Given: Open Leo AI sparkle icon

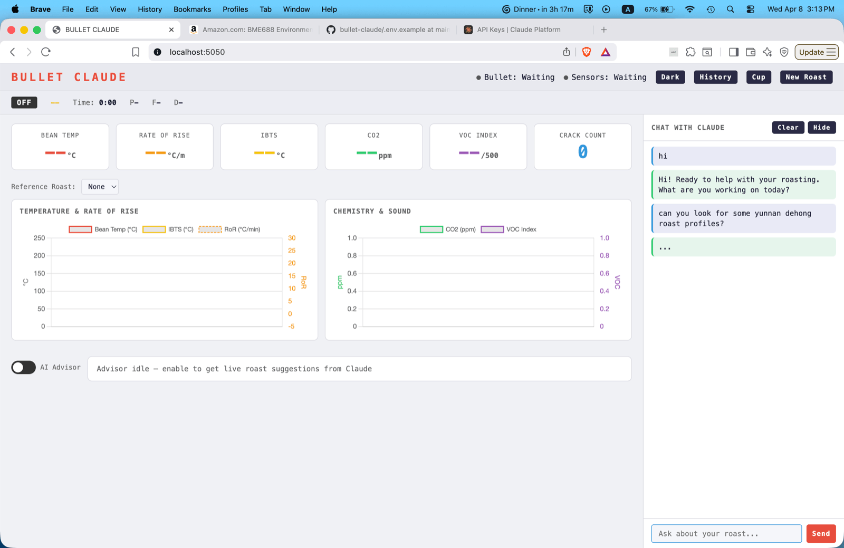Looking at the screenshot, I should 768,52.
